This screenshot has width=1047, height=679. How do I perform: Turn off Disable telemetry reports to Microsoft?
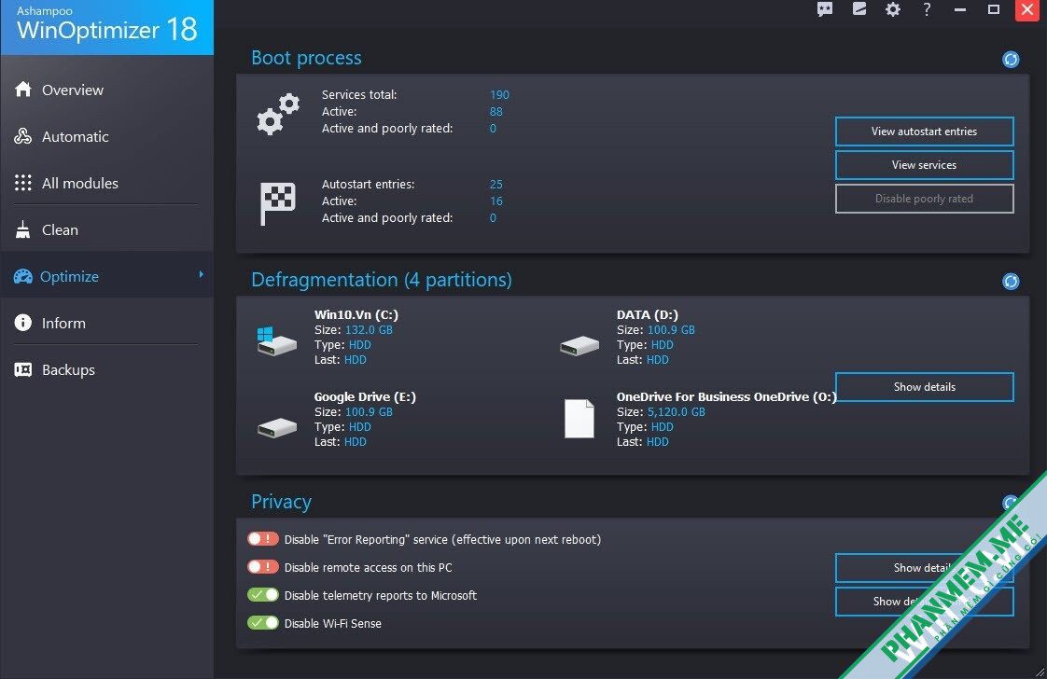tap(263, 595)
